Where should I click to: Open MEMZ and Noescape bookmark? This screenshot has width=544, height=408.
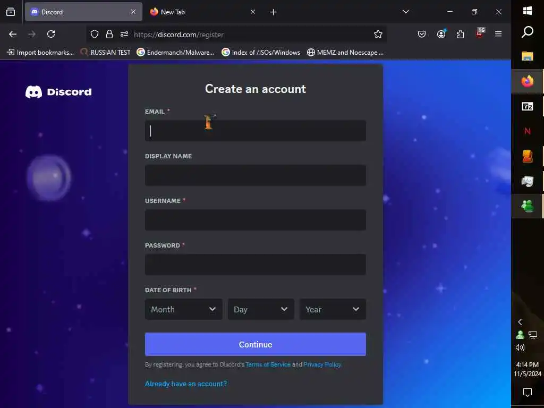pos(345,53)
